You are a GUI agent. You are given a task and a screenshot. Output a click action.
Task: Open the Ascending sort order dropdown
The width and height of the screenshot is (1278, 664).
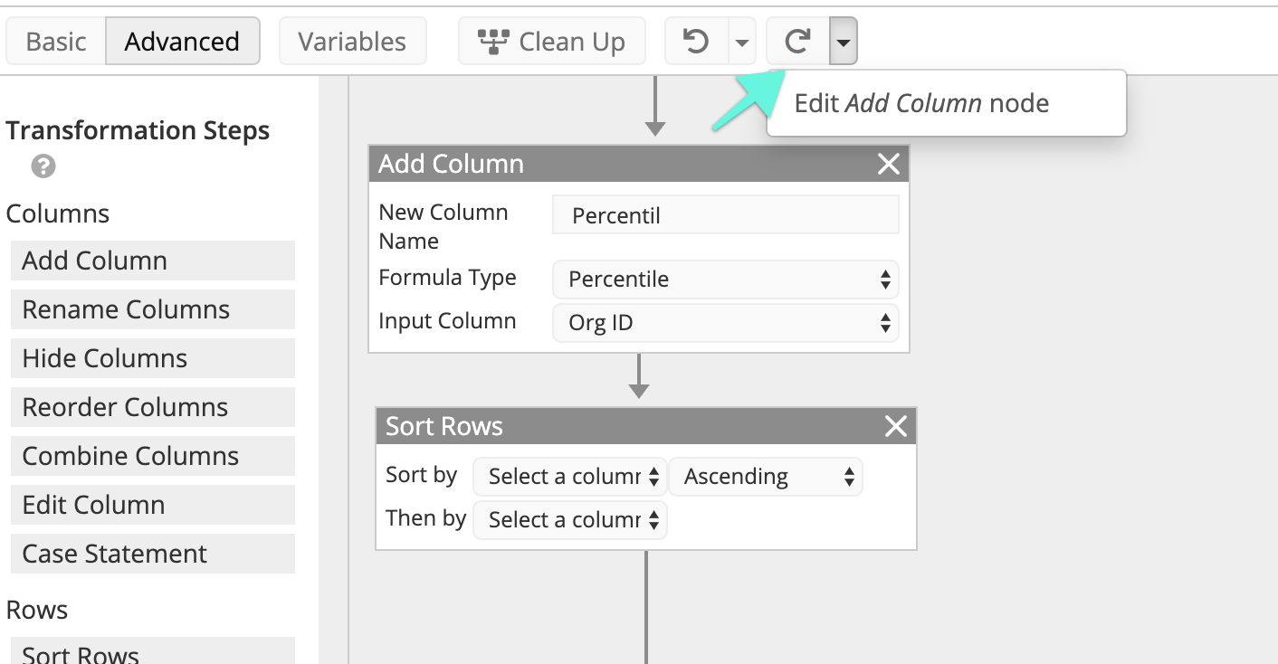766,477
